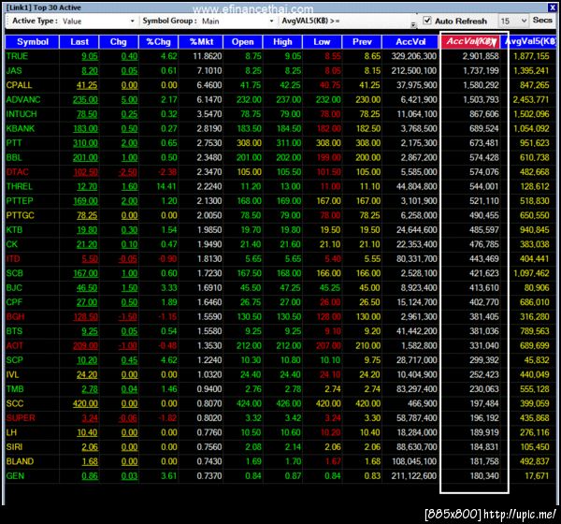The width and height of the screenshot is (561, 524).
Task: Select the SCP symbol
Action: pos(14,360)
